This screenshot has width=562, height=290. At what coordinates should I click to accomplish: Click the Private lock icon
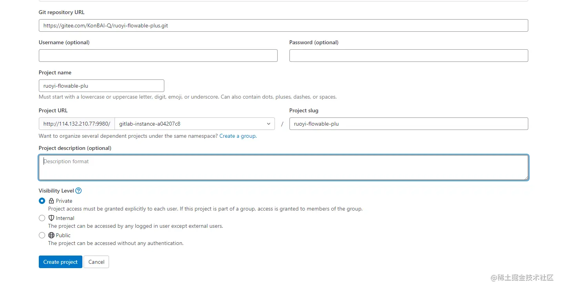click(x=51, y=201)
